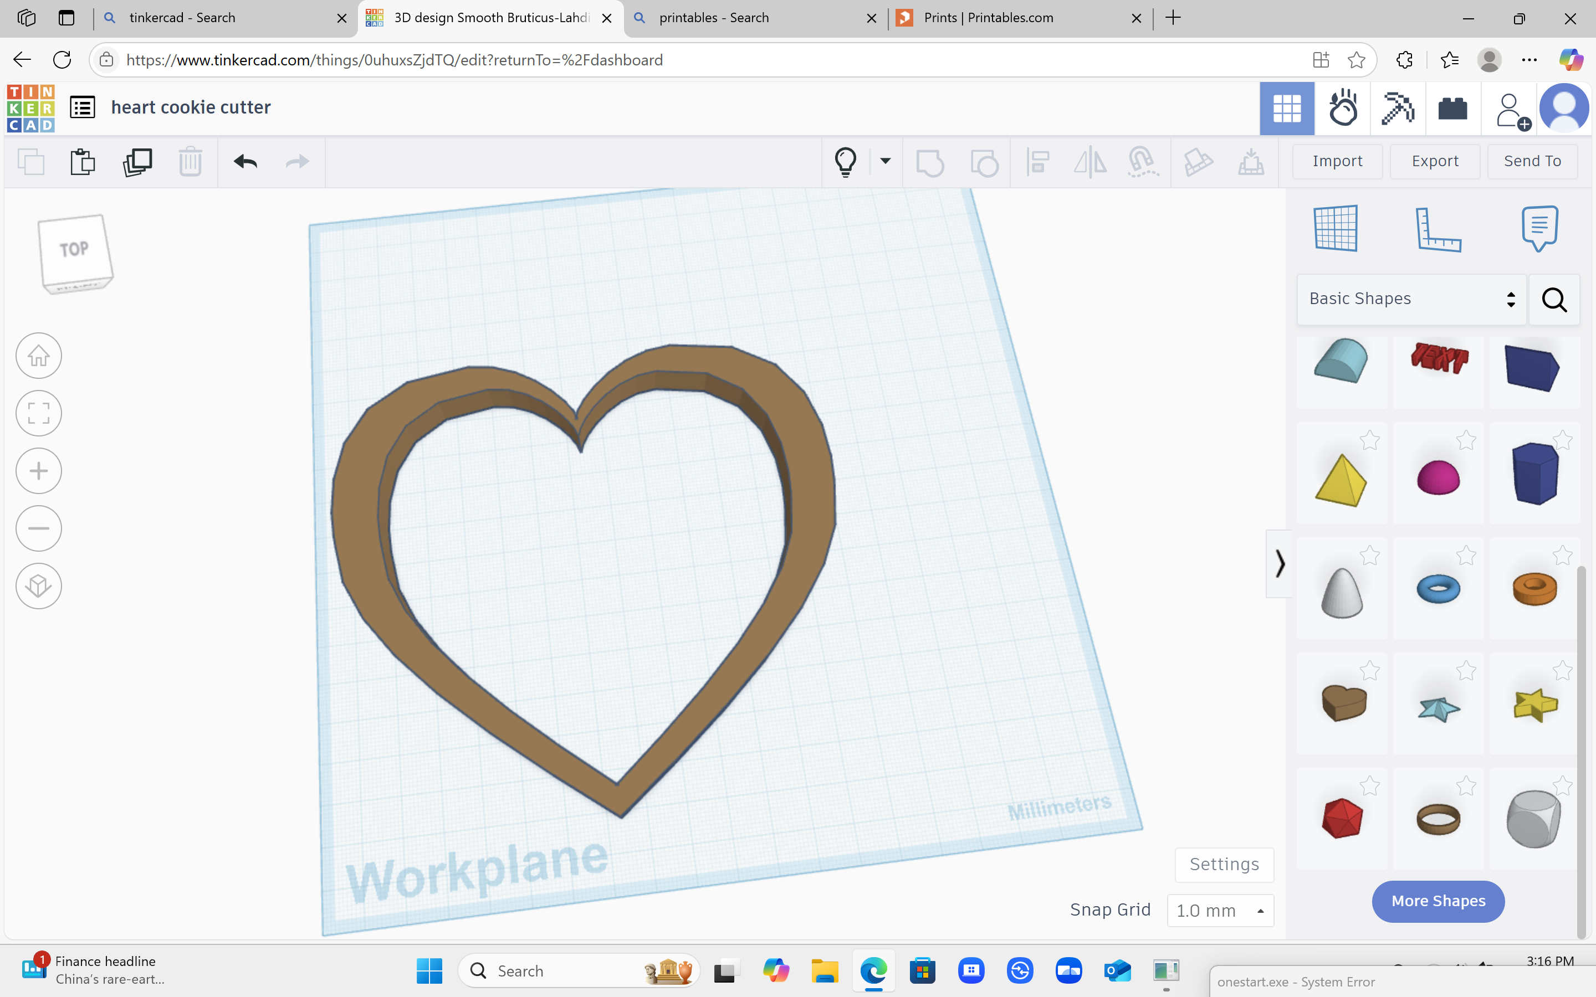1596x997 pixels.
Task: Click the Ungroup shapes icon
Action: tap(984, 162)
